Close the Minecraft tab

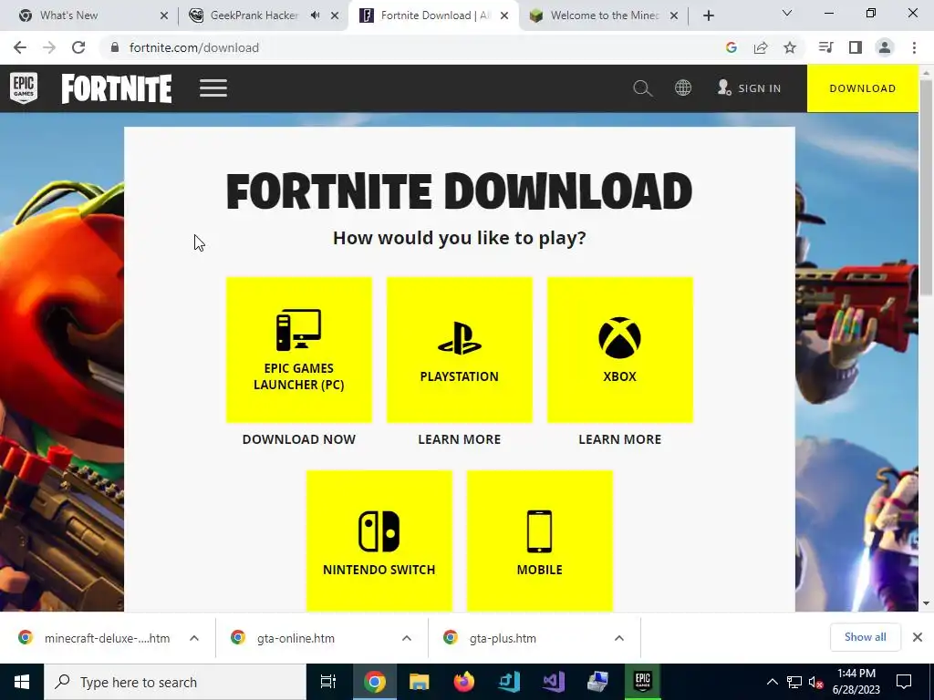pos(674,15)
